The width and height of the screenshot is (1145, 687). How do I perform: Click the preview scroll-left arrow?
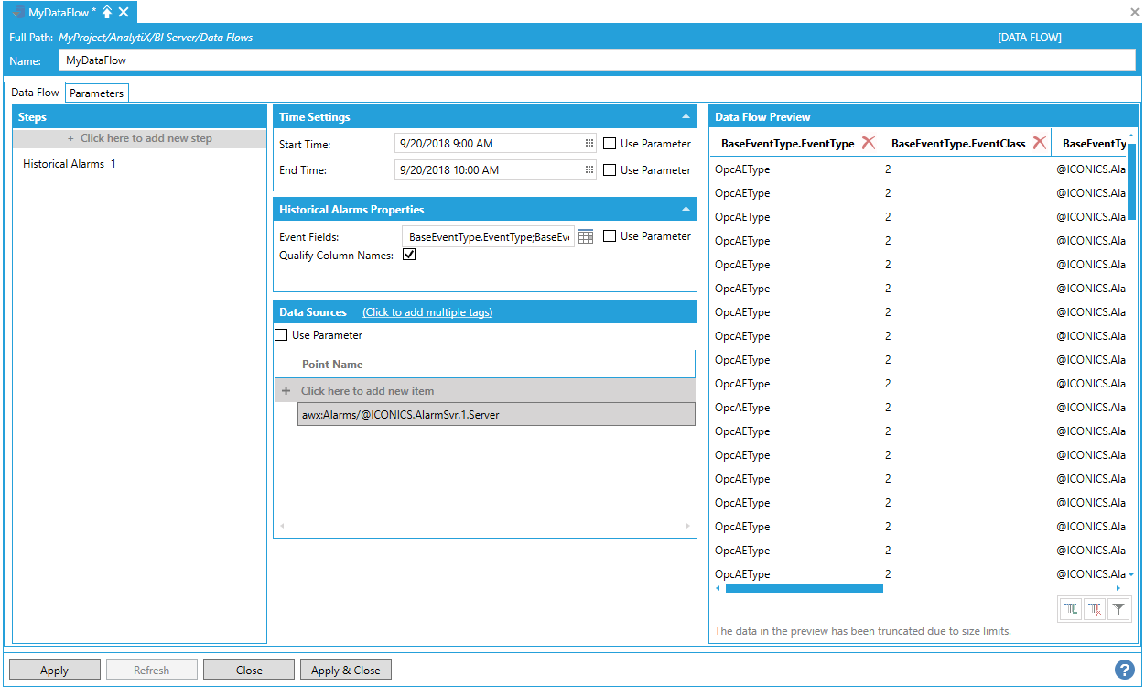718,588
